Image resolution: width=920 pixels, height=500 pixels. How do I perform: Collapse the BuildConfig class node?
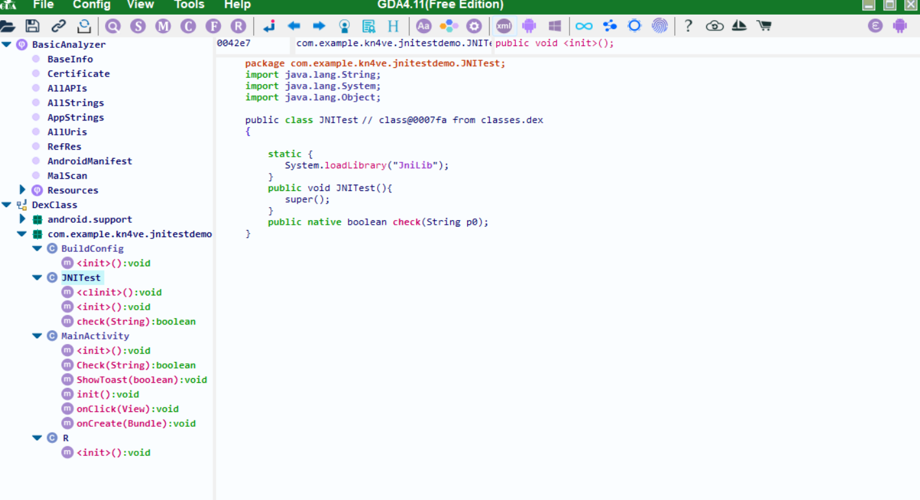point(38,249)
